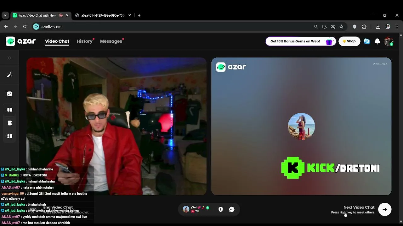Open the History tab
Screen dimensions: 403x226
pyautogui.click(x=84, y=41)
